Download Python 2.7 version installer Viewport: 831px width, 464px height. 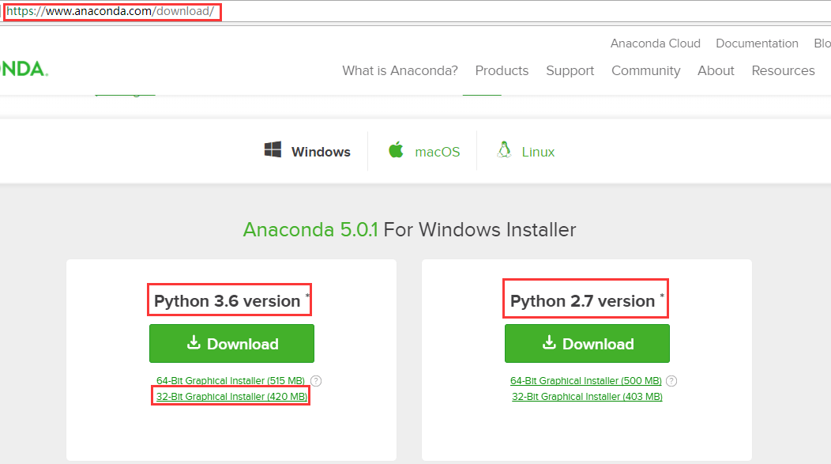tap(587, 344)
